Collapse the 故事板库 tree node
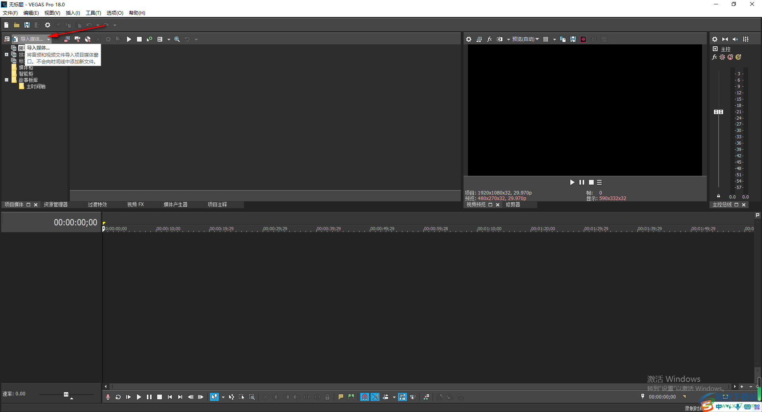Viewport: 762px width, 412px height. [x=6, y=80]
